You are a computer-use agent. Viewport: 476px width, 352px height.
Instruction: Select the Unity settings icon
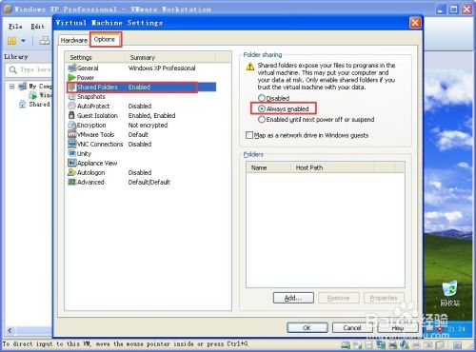tap(72, 153)
